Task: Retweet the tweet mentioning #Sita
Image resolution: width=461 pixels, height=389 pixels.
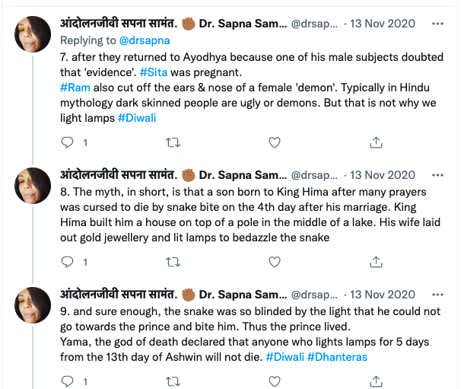Action: (x=173, y=142)
